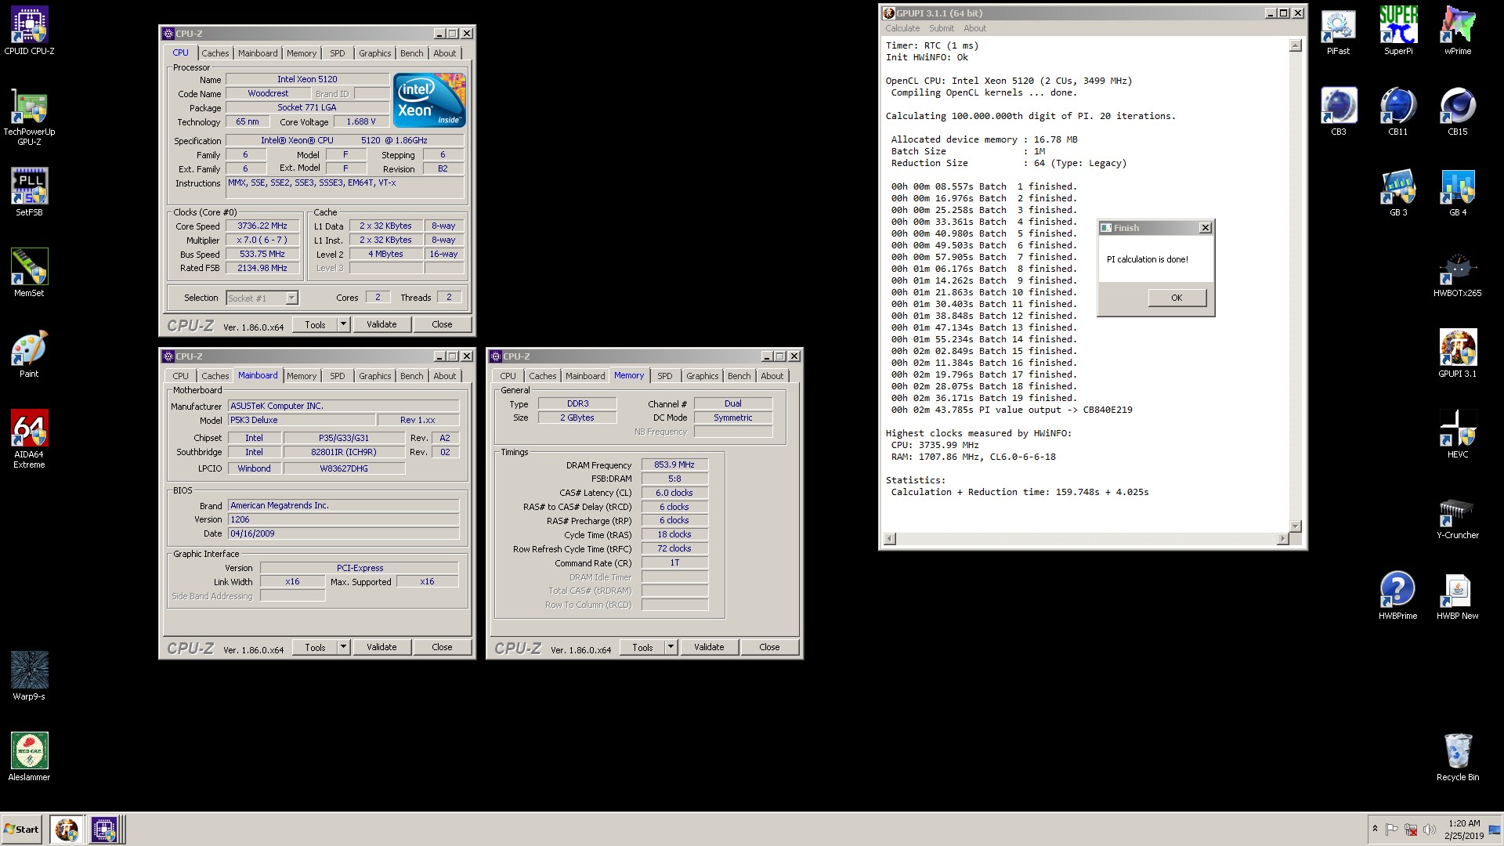The width and height of the screenshot is (1504, 846).
Task: Open TechPowerUp GPU-Z desktop icon
Action: [29, 117]
